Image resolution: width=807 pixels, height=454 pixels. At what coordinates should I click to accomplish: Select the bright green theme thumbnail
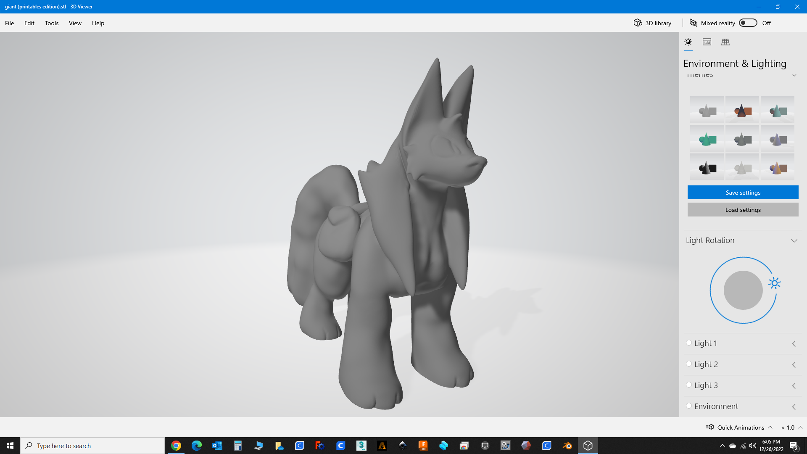pyautogui.click(x=707, y=138)
